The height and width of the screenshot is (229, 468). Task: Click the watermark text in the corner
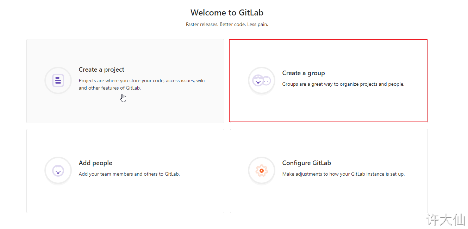[x=446, y=220]
